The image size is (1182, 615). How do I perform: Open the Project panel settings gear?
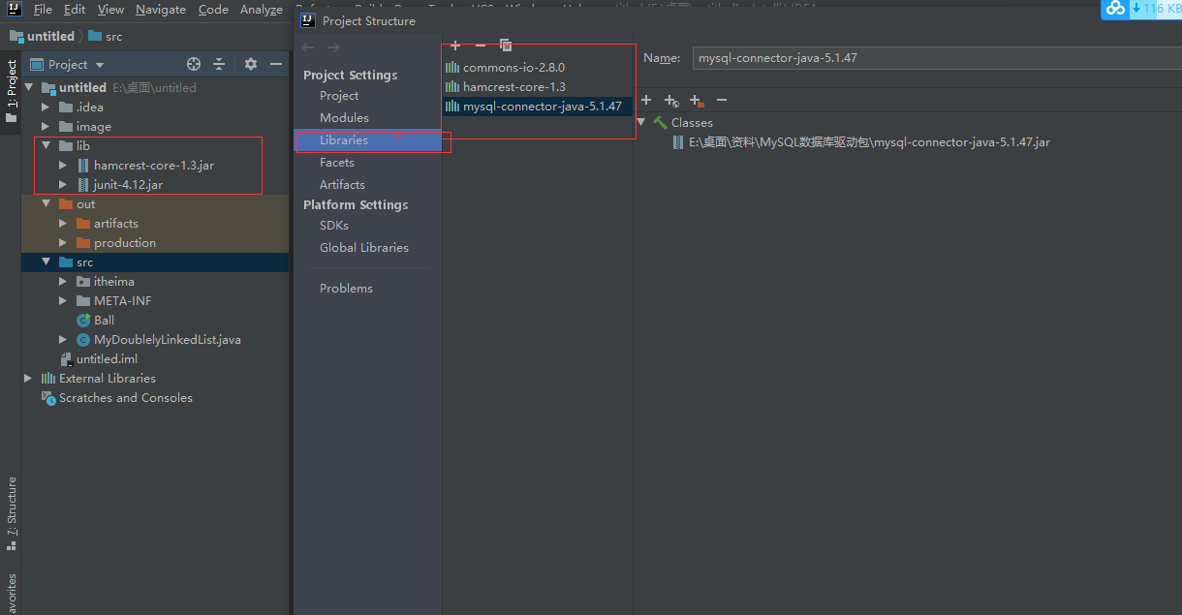pos(251,64)
